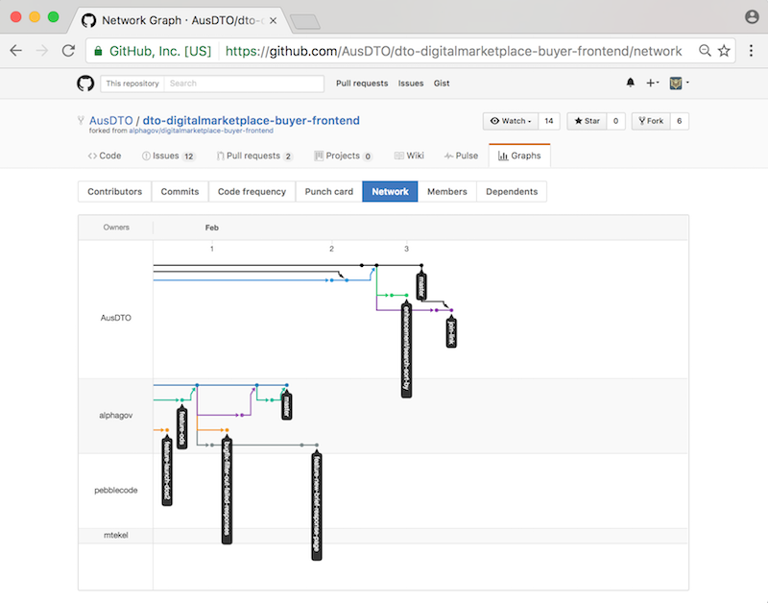Open a new browser tab
The width and height of the screenshot is (768, 603).
304,21
